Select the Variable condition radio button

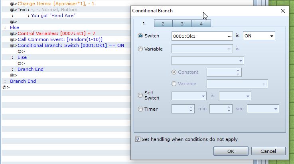coord(140,49)
